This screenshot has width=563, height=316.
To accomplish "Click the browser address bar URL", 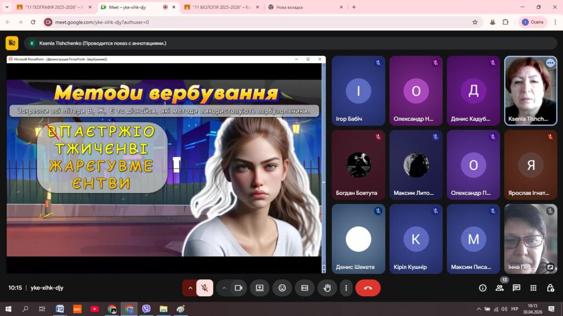I will pos(102,22).
